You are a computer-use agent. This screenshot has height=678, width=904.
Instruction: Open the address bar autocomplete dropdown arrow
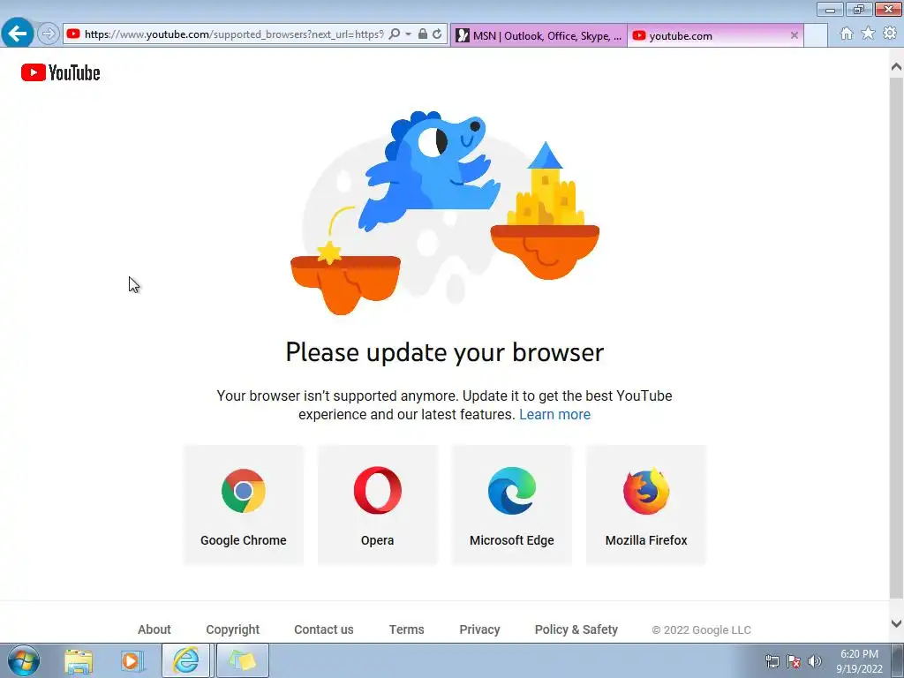(x=408, y=34)
